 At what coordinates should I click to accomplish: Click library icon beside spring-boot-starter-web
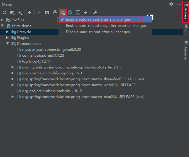(19, 85)
